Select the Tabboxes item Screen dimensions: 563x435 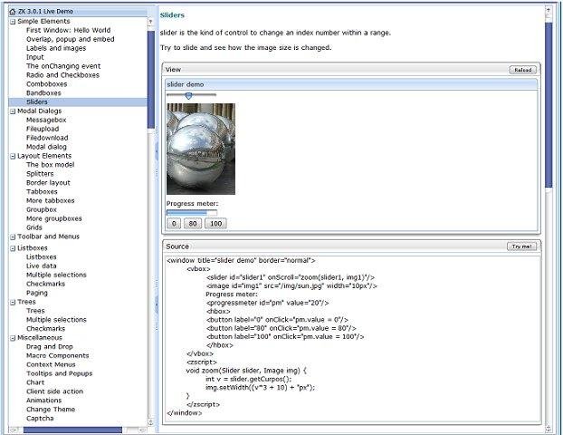coord(42,192)
